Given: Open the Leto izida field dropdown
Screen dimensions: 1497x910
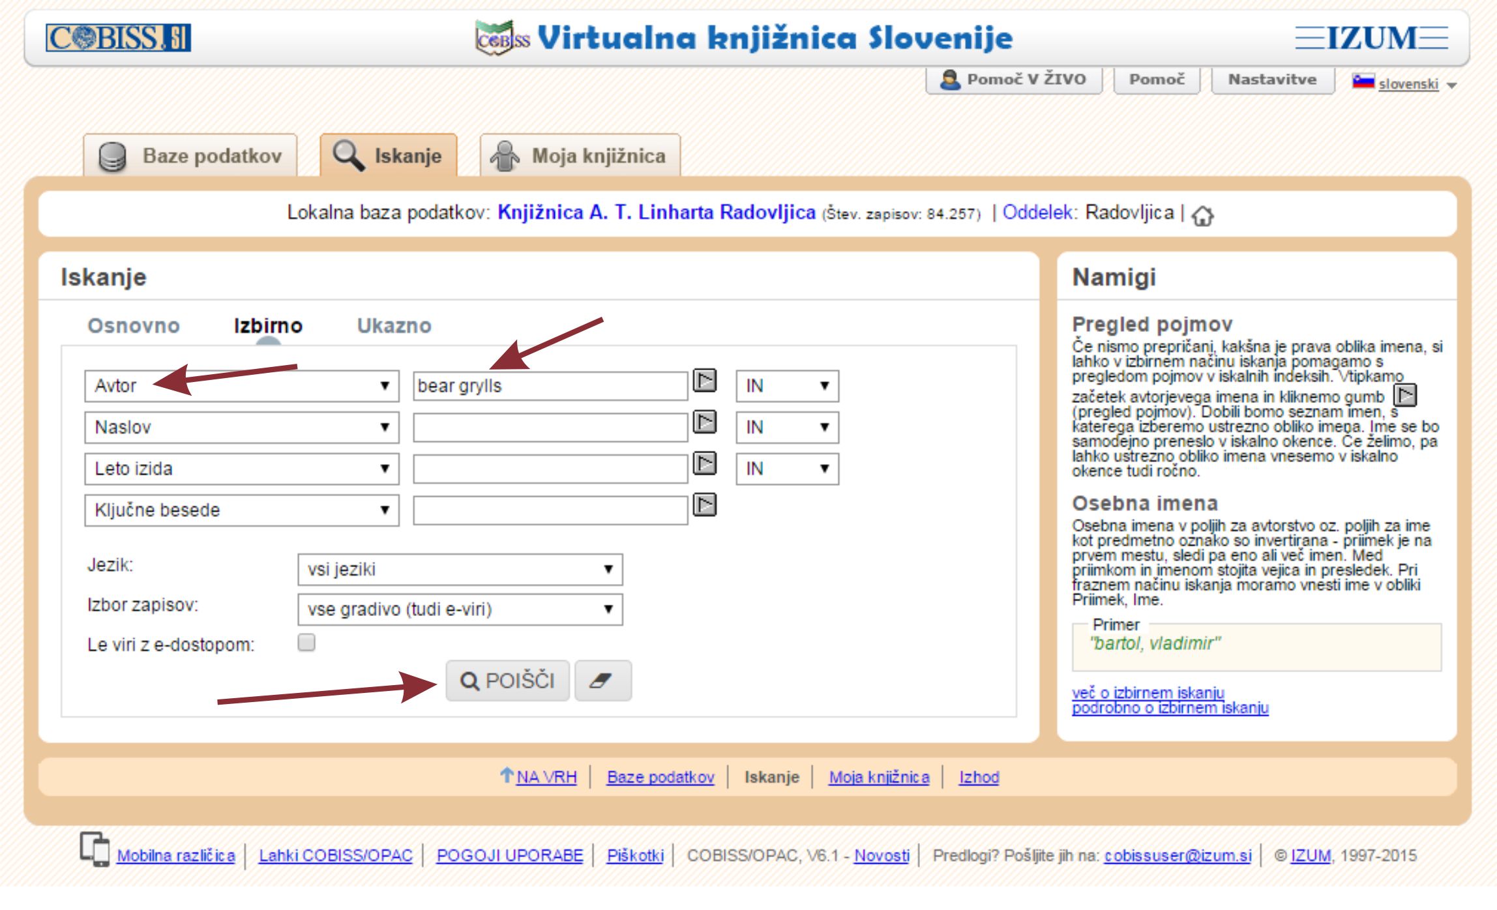Looking at the screenshot, I should (242, 469).
